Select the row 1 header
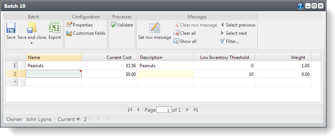Viewport: 335px width, 136px height. pos(12,66)
